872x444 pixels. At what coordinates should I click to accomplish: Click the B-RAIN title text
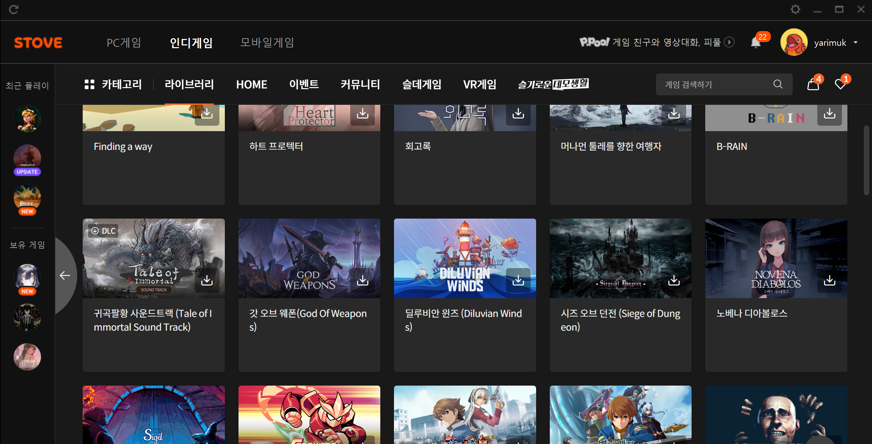tap(732, 147)
